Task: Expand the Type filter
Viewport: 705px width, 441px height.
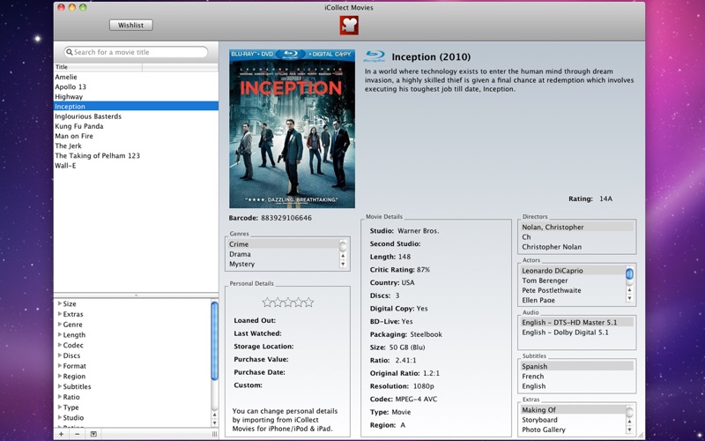Action: tap(60, 407)
